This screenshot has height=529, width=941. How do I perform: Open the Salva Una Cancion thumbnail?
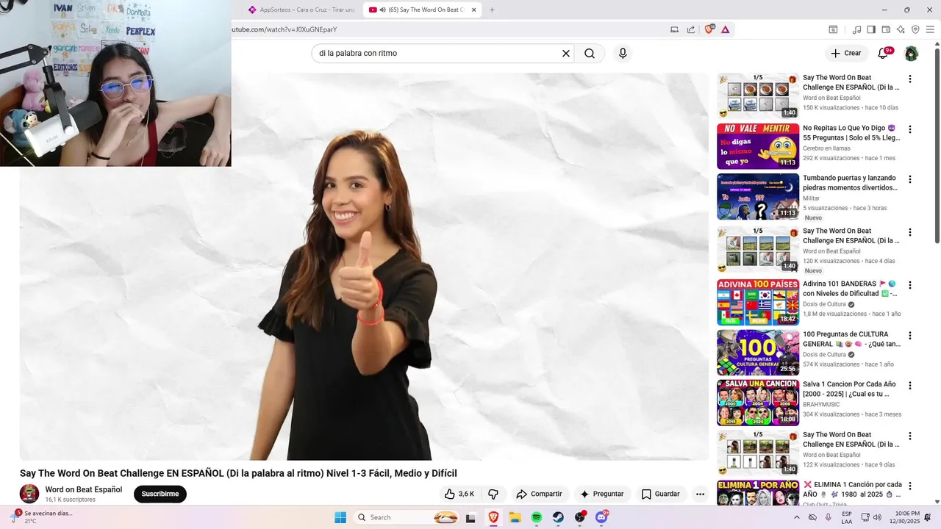pyautogui.click(x=758, y=403)
